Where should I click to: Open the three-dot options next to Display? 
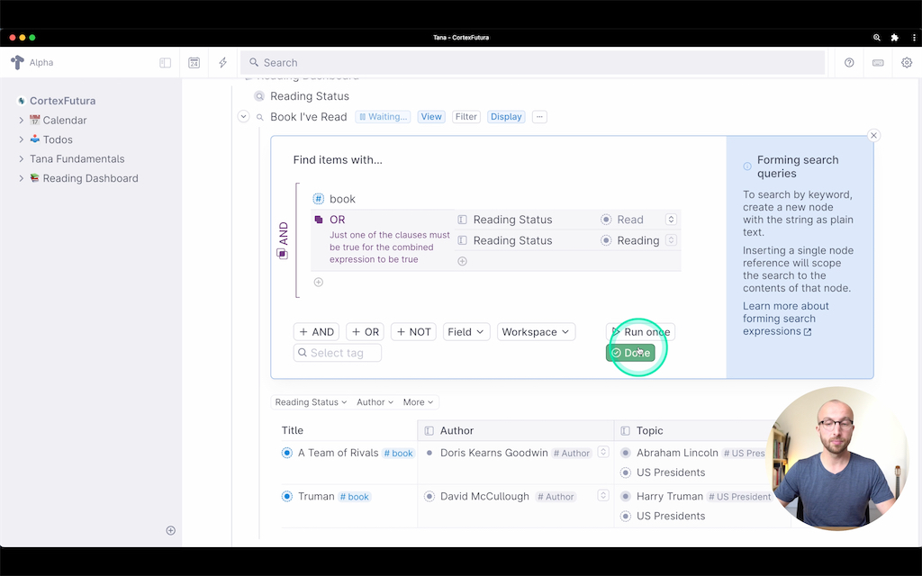pos(539,116)
